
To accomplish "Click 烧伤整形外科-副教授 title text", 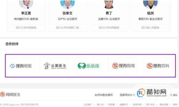I will pyautogui.click(x=26, y=19).
